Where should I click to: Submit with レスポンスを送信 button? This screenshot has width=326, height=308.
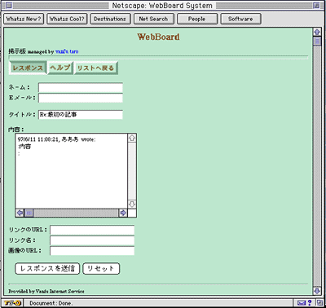47,269
